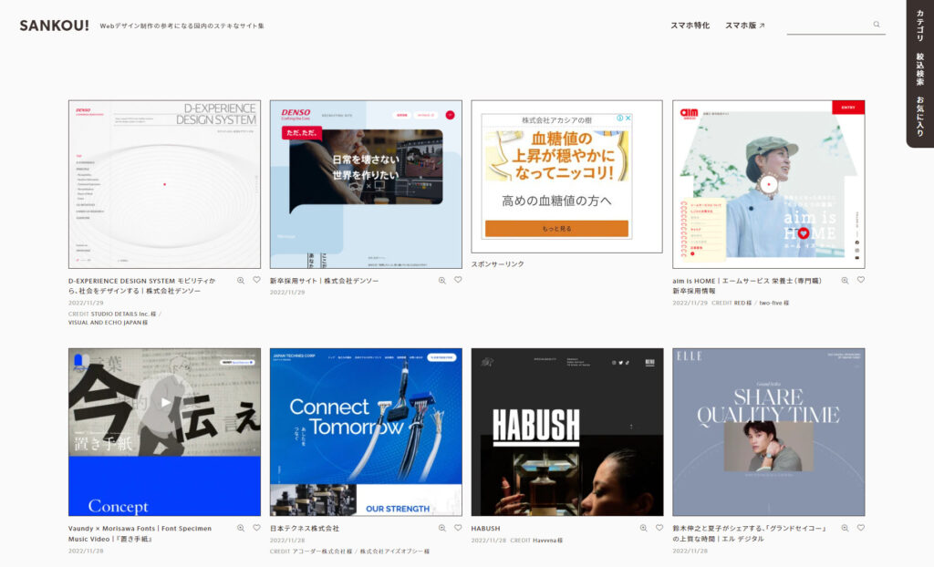
Task: Favorite the 新卒採用サイト デンソー card
Action: click(458, 279)
